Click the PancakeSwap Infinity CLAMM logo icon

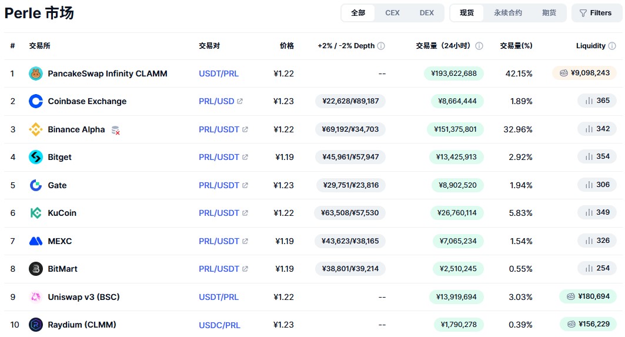36,74
